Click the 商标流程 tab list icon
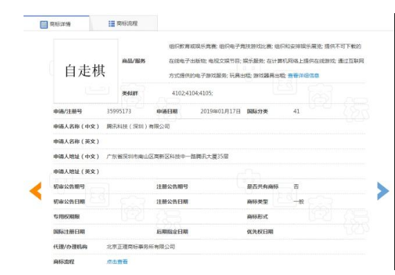The width and height of the screenshot is (395, 275). coord(111,24)
